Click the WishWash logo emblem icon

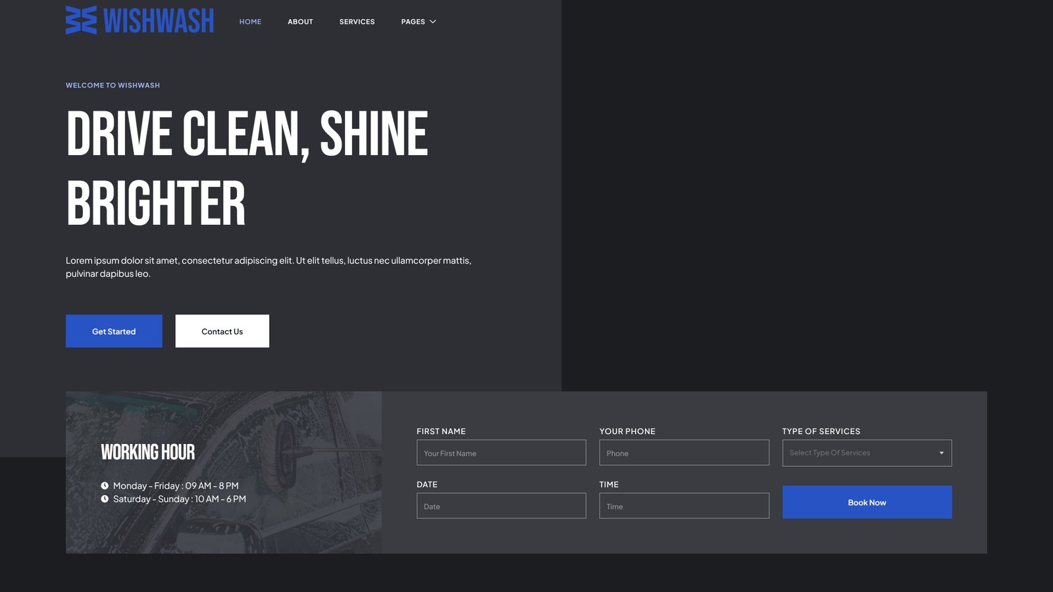(x=81, y=20)
